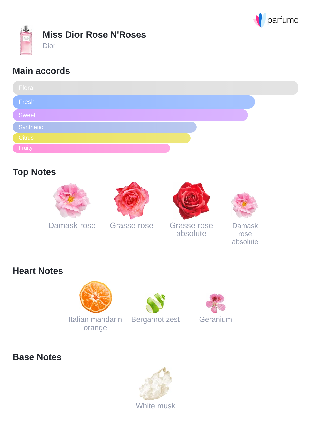The height and width of the screenshot is (429, 311).
Task: Click the Dior brand link
Action: (49, 46)
